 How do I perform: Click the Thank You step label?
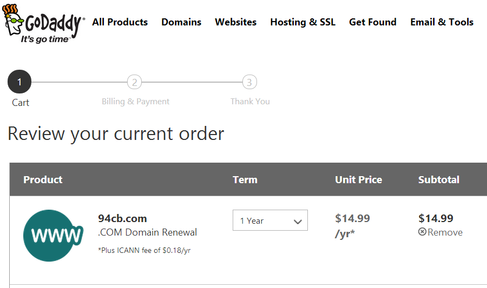tap(250, 102)
